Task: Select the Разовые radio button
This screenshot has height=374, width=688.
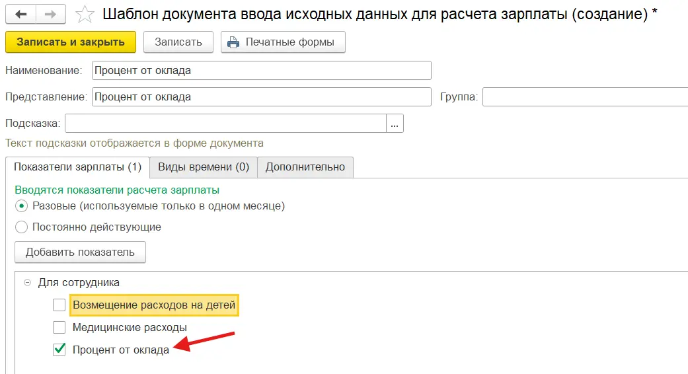Action: click(21, 206)
